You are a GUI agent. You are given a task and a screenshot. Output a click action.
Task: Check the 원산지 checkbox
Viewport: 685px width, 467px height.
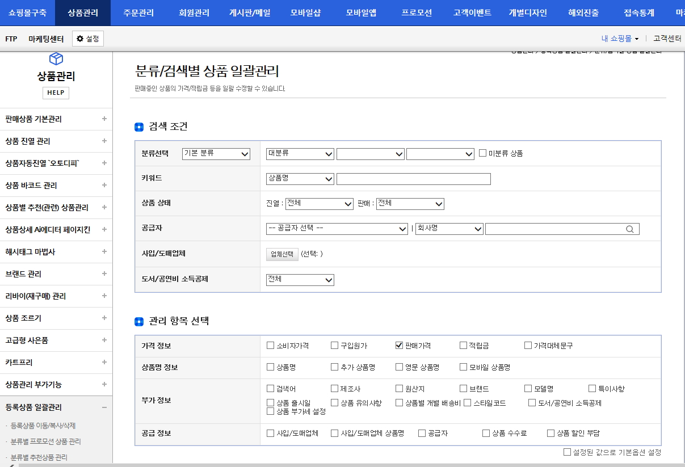click(x=400, y=389)
